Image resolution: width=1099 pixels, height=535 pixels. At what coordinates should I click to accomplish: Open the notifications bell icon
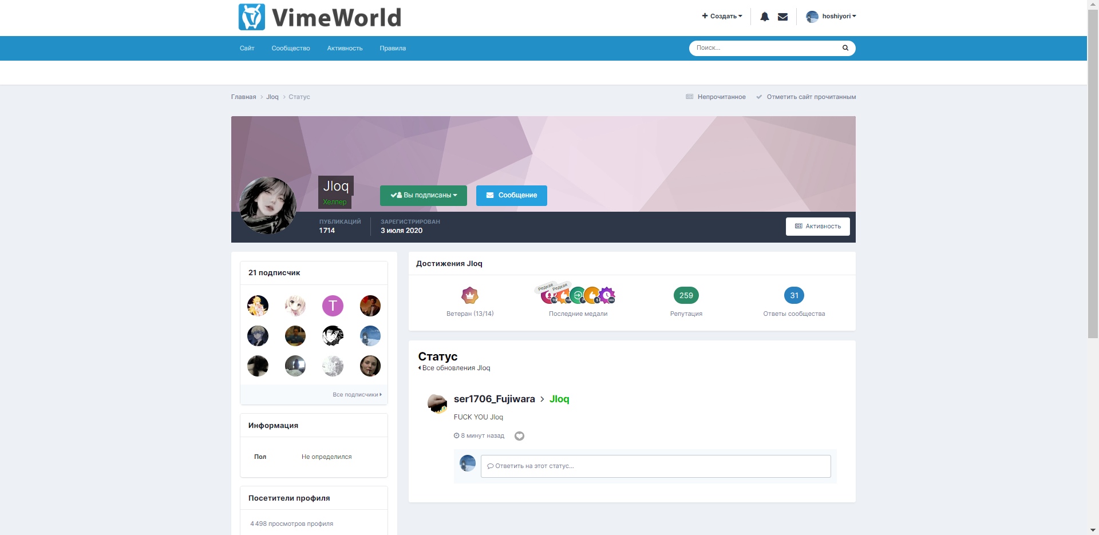[764, 17]
